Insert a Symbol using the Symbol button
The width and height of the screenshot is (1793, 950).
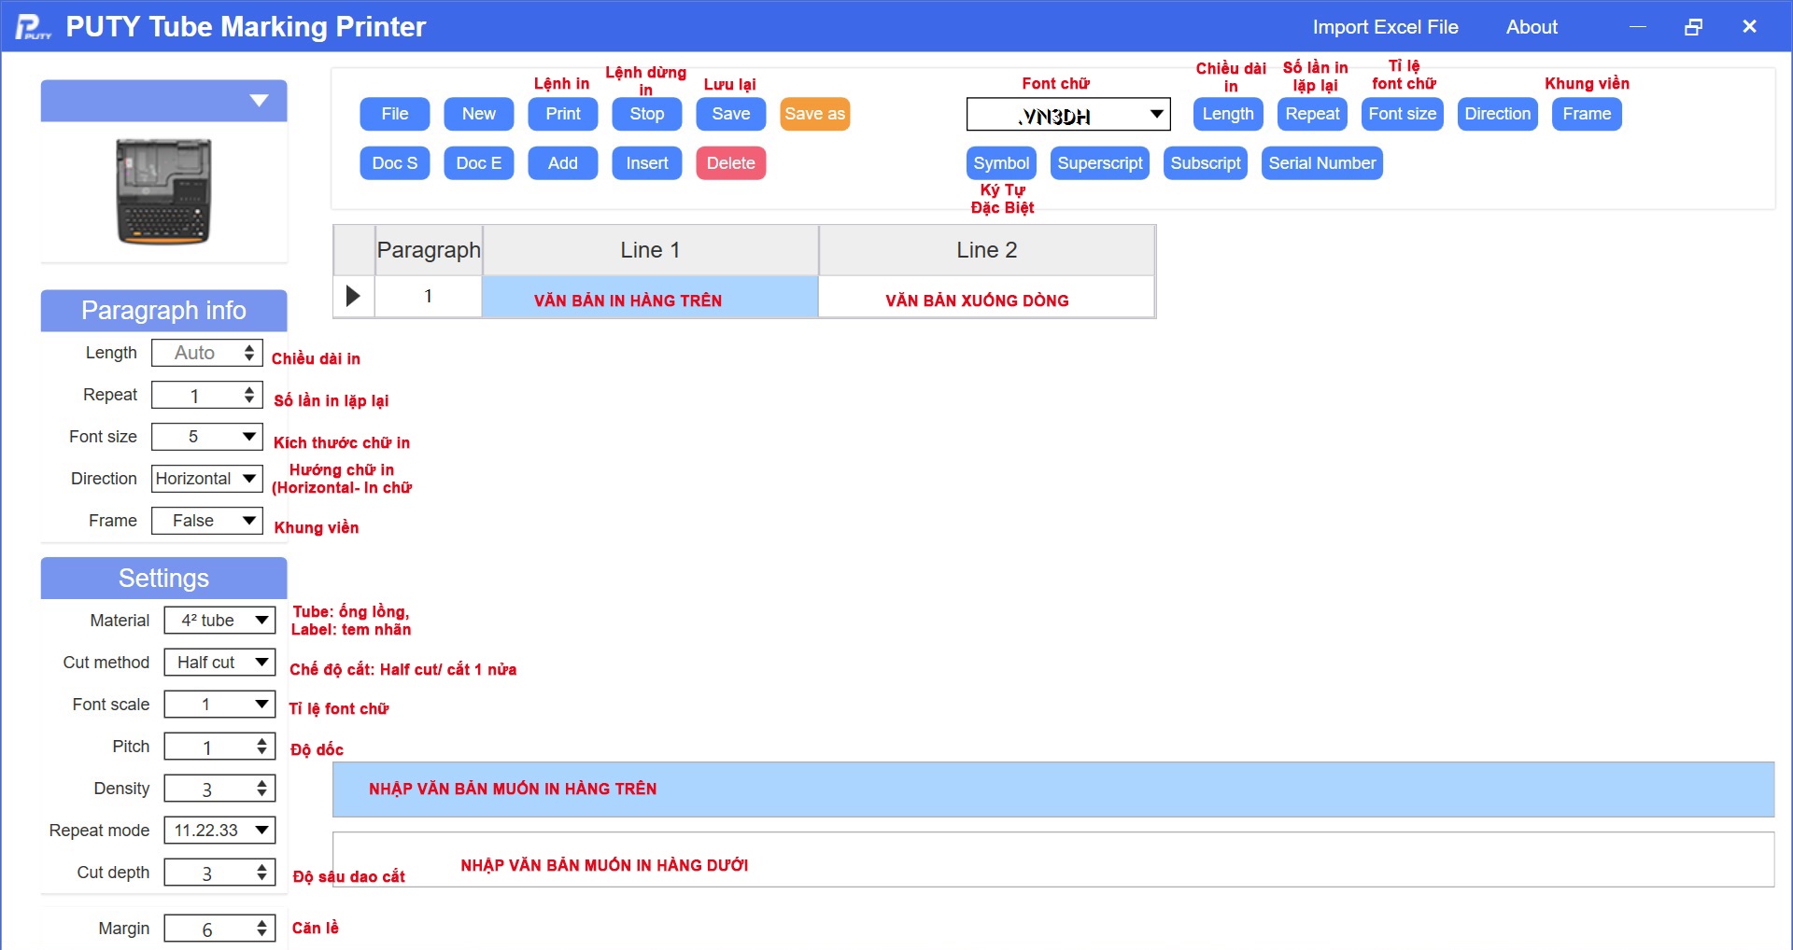[1001, 163]
